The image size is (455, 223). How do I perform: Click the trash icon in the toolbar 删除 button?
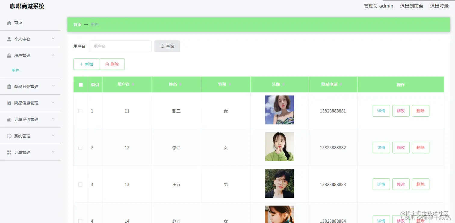coord(107,64)
